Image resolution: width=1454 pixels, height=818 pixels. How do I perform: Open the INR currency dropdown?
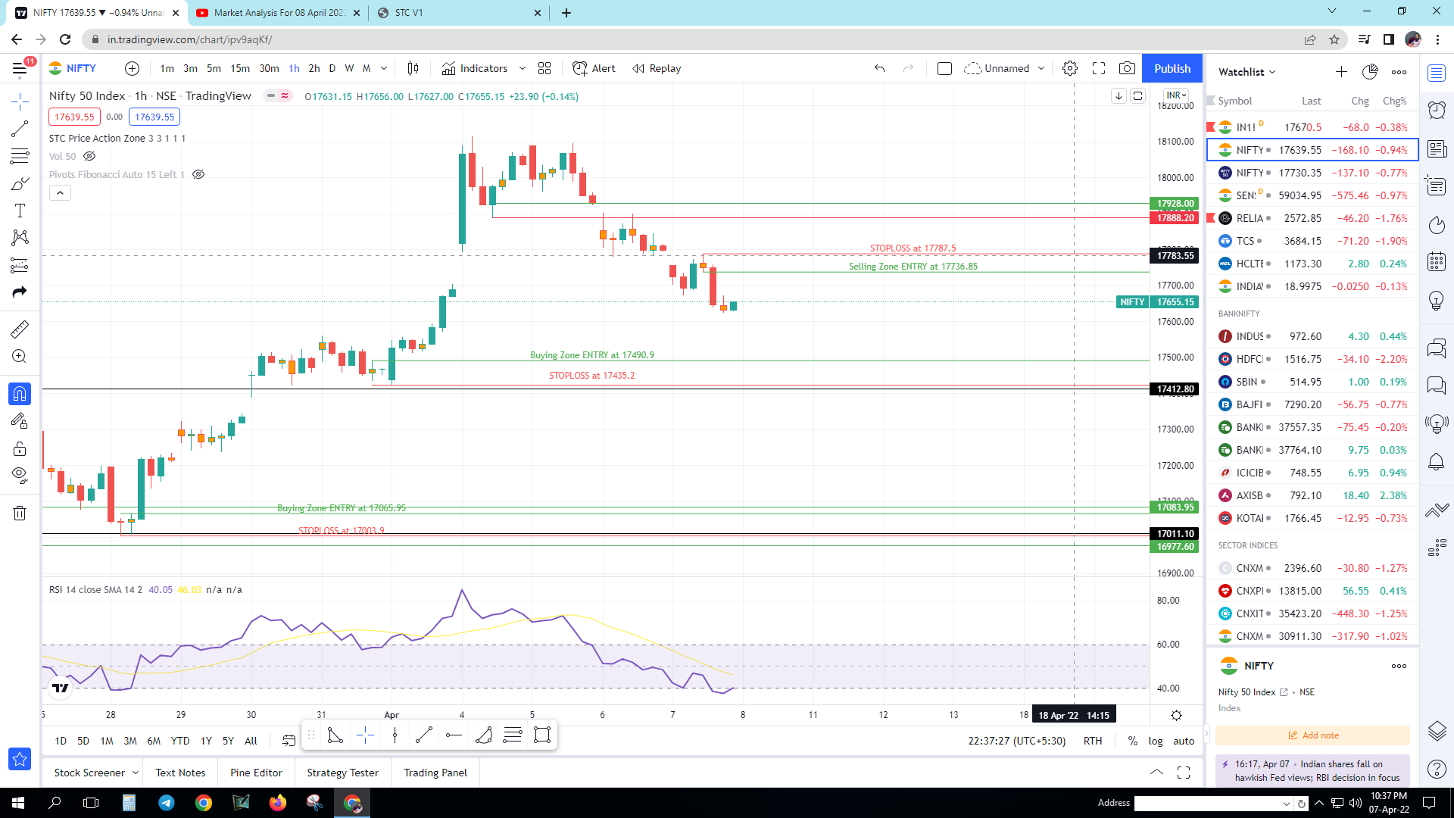[x=1176, y=95]
